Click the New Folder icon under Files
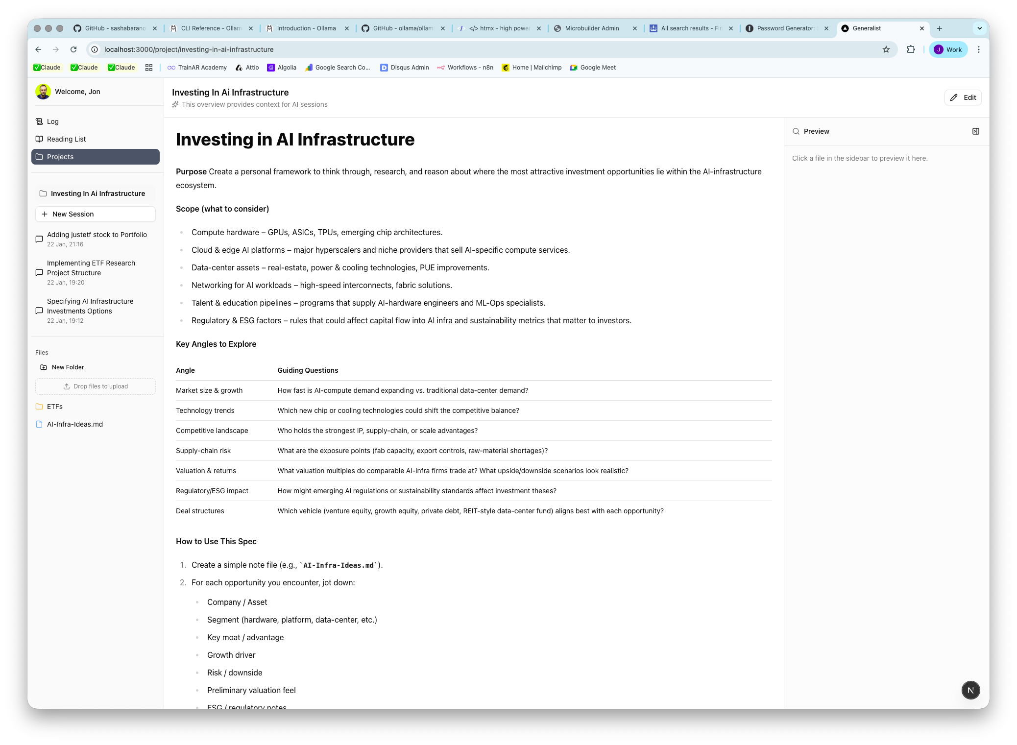This screenshot has height=745, width=1017. [43, 367]
